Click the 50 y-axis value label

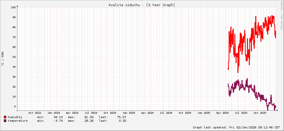point(14,57)
